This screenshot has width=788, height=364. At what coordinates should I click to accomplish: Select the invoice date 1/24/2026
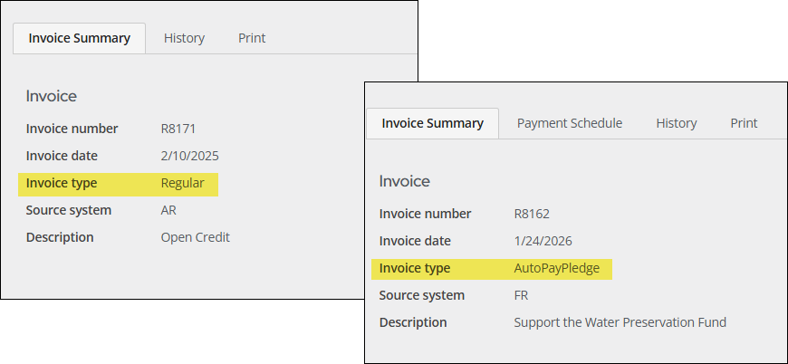543,241
